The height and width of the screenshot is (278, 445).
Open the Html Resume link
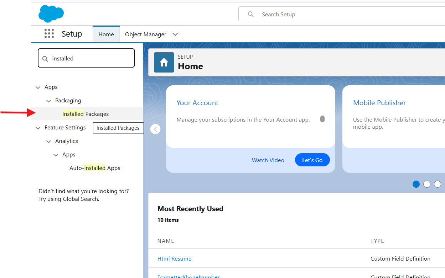pos(174,258)
